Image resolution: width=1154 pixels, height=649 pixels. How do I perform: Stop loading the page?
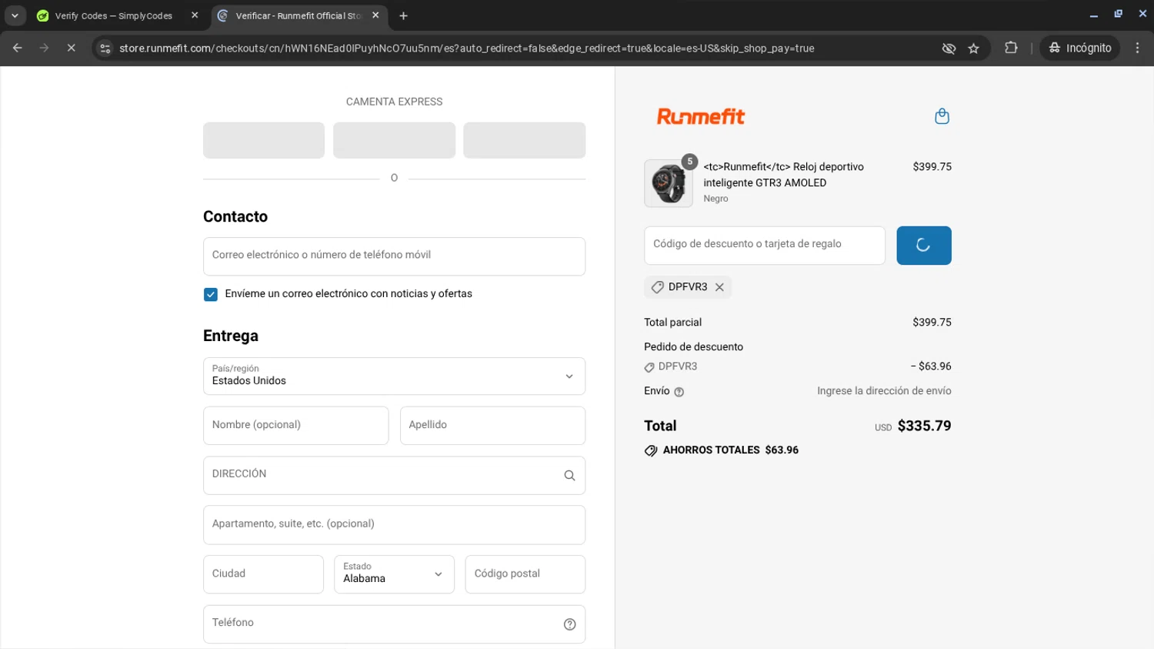pos(71,48)
